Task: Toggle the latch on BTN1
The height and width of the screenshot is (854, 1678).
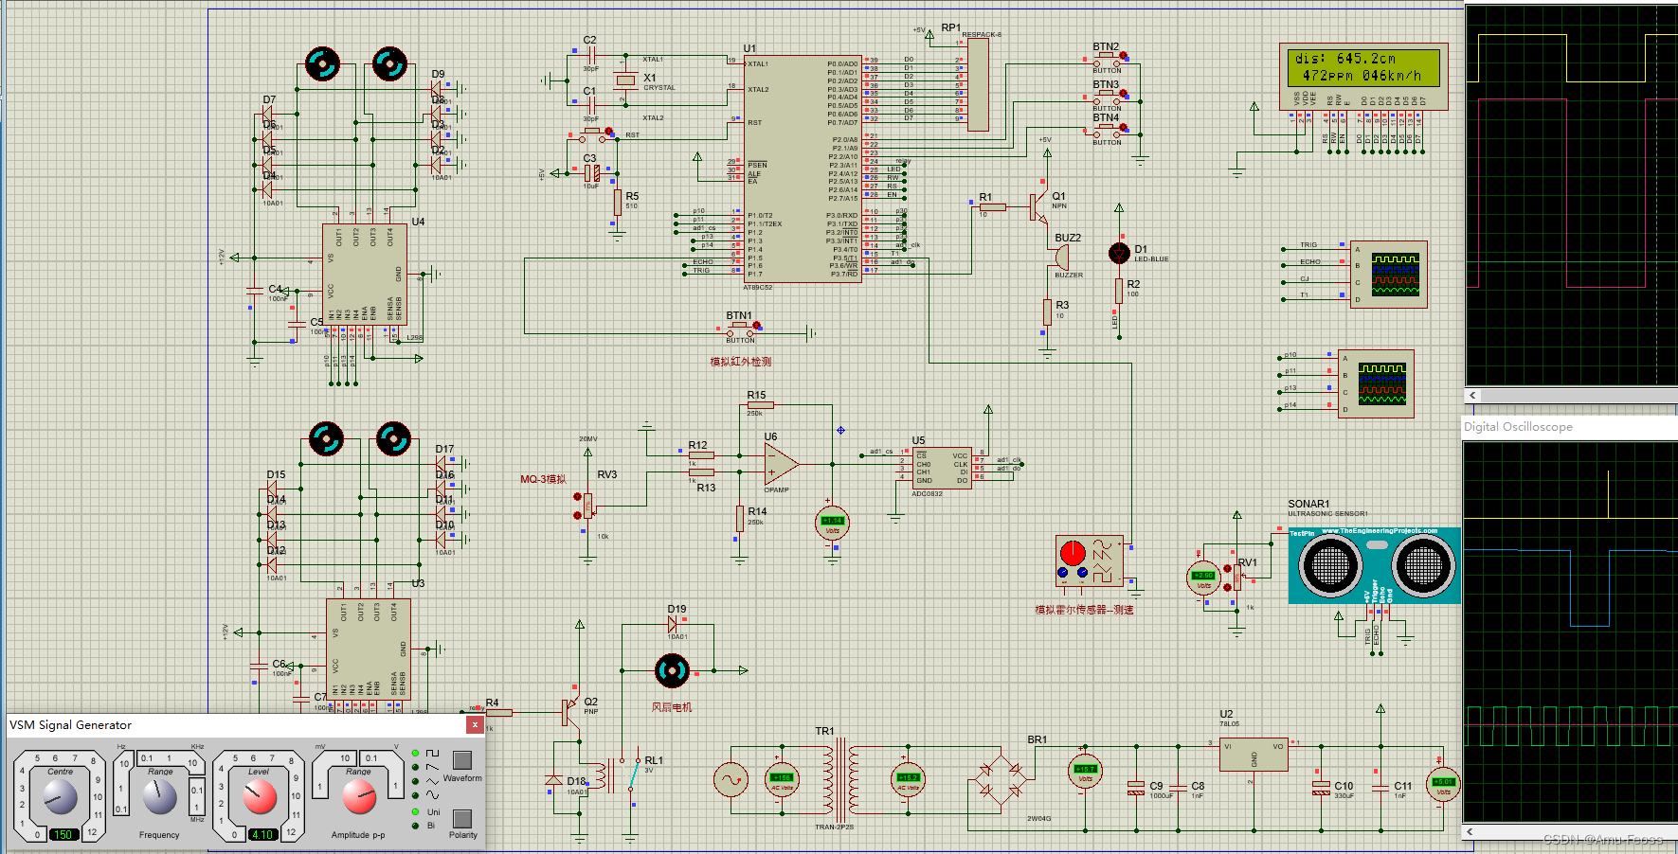Action: [755, 327]
